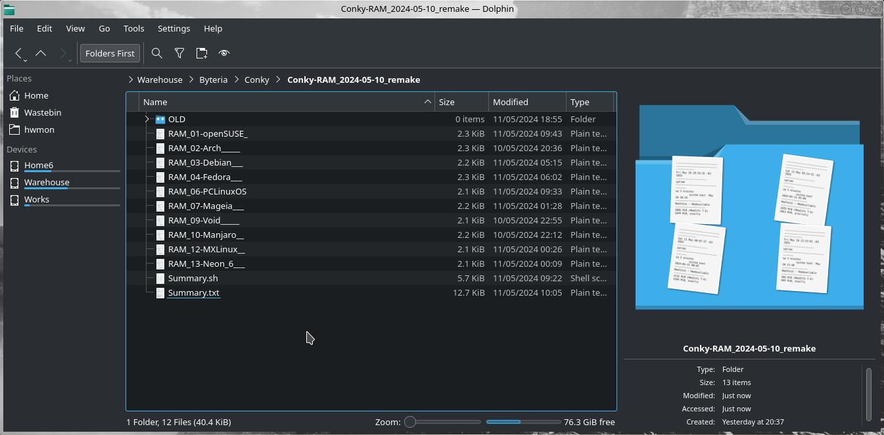Click the 12.7 KiB size cell
The height and width of the screenshot is (435, 884).
(469, 292)
